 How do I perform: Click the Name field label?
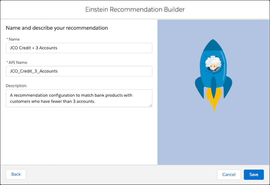coord(14,39)
